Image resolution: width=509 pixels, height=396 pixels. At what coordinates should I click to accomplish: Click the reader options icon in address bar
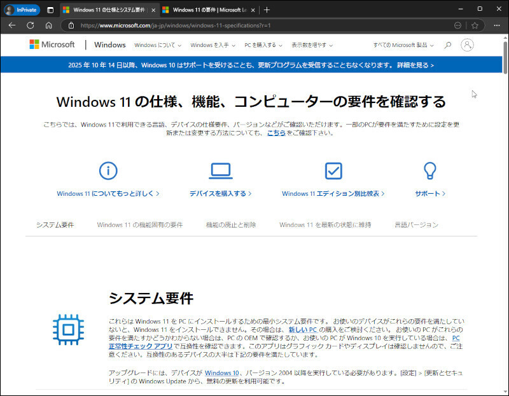pyautogui.click(x=457, y=25)
